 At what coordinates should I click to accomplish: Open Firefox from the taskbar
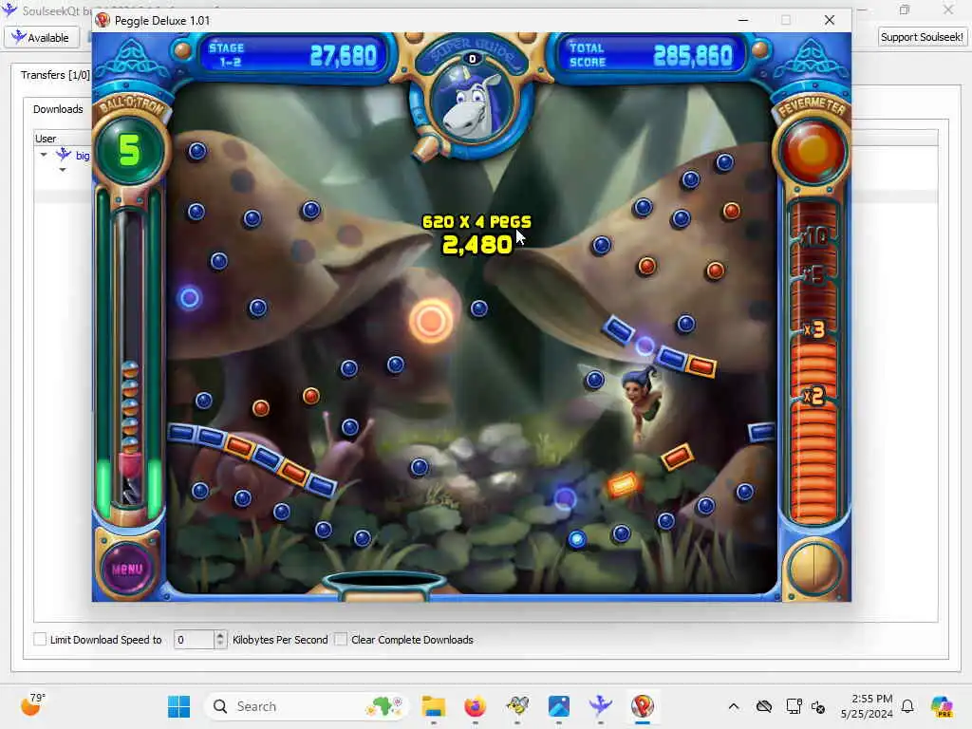(x=476, y=706)
